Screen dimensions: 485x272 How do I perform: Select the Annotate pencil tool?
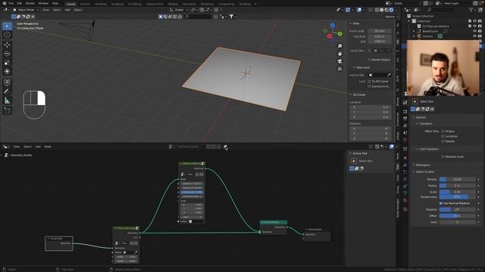7,91
